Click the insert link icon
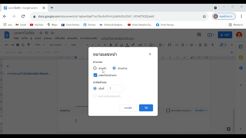The image size is (246, 138). 140,45
